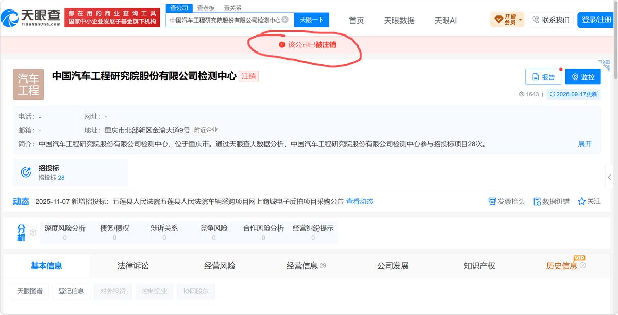Image resolution: width=618 pixels, height=315 pixels.
Task: Open the 汽车工程 company logo thumbnail
Action: click(x=28, y=84)
